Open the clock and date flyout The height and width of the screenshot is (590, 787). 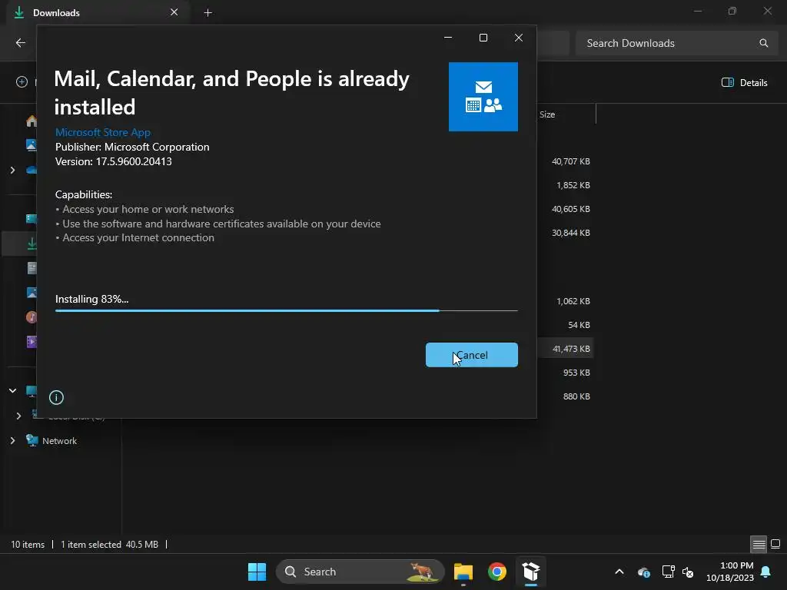pos(729,572)
